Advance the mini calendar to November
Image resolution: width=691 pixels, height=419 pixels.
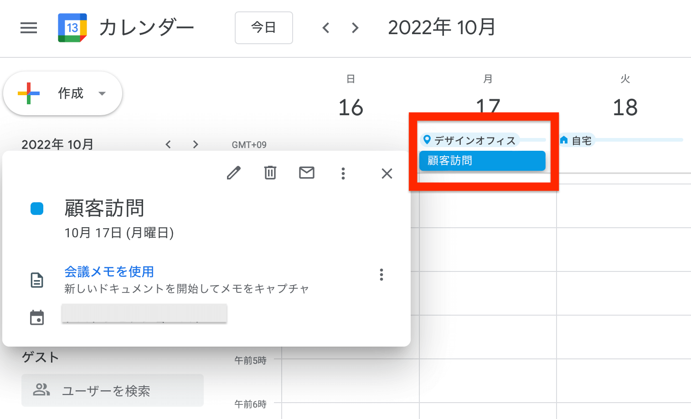pos(195,144)
